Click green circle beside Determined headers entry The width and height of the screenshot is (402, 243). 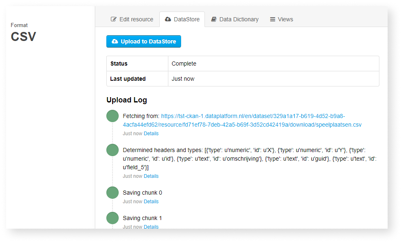pyautogui.click(x=113, y=150)
